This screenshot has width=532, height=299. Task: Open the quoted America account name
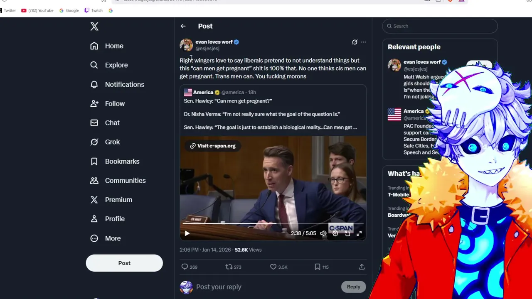[x=203, y=92]
